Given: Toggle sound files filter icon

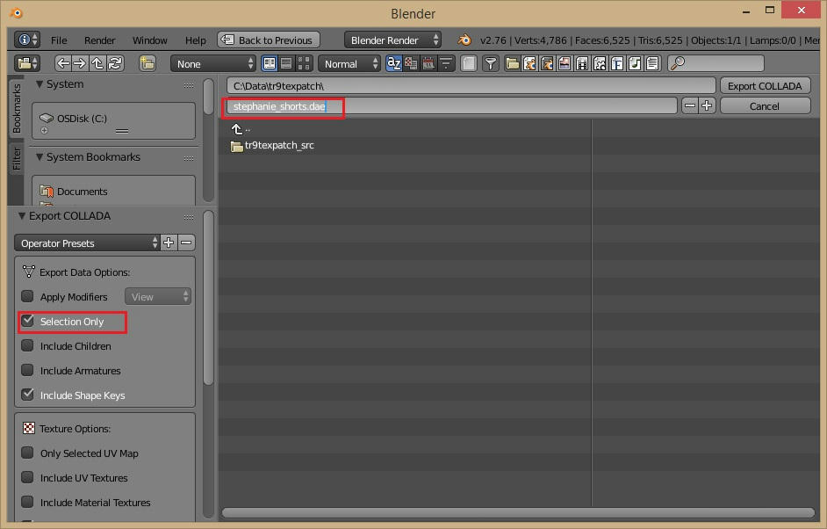Looking at the screenshot, I should [635, 63].
